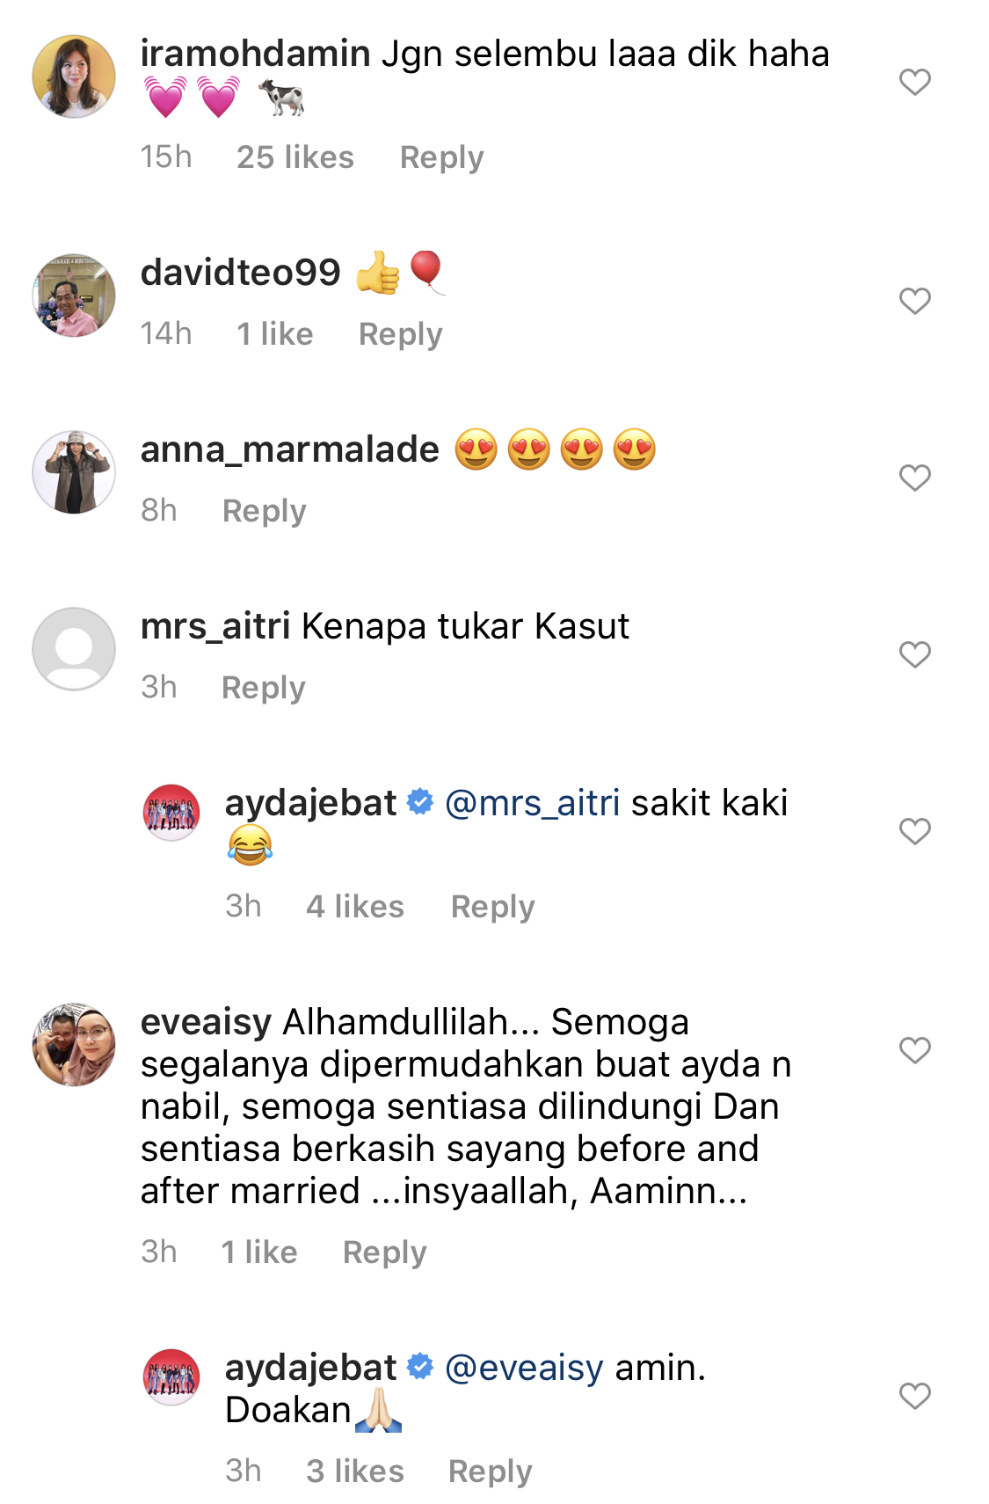
Task: Reply to eveaisy's long comment
Action: pyautogui.click(x=384, y=1252)
